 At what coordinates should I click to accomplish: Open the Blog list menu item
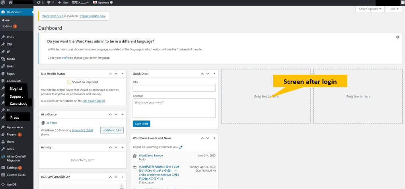tap(16, 89)
